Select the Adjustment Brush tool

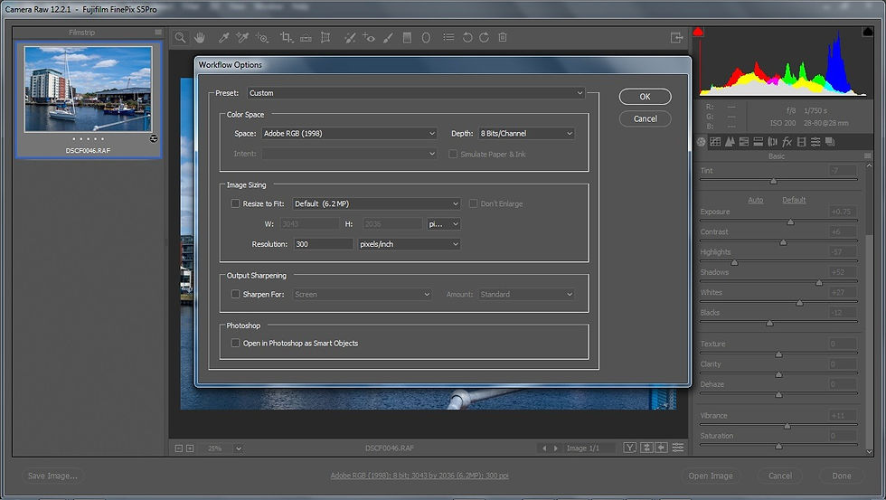388,37
